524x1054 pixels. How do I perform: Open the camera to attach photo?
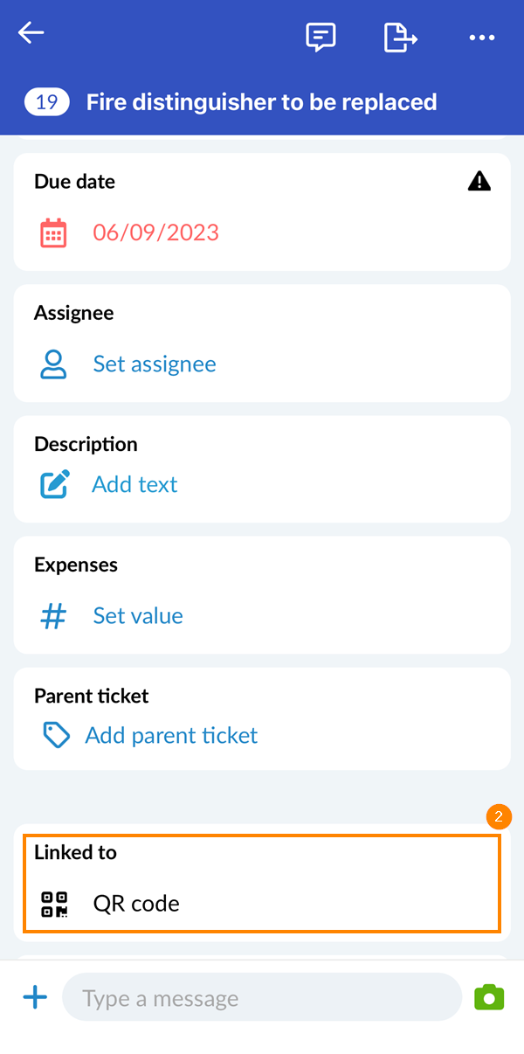[489, 998]
